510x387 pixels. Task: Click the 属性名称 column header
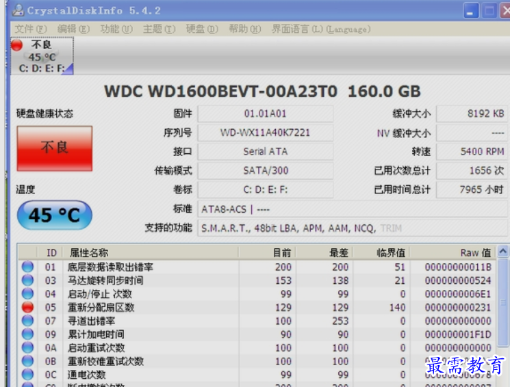(151, 252)
